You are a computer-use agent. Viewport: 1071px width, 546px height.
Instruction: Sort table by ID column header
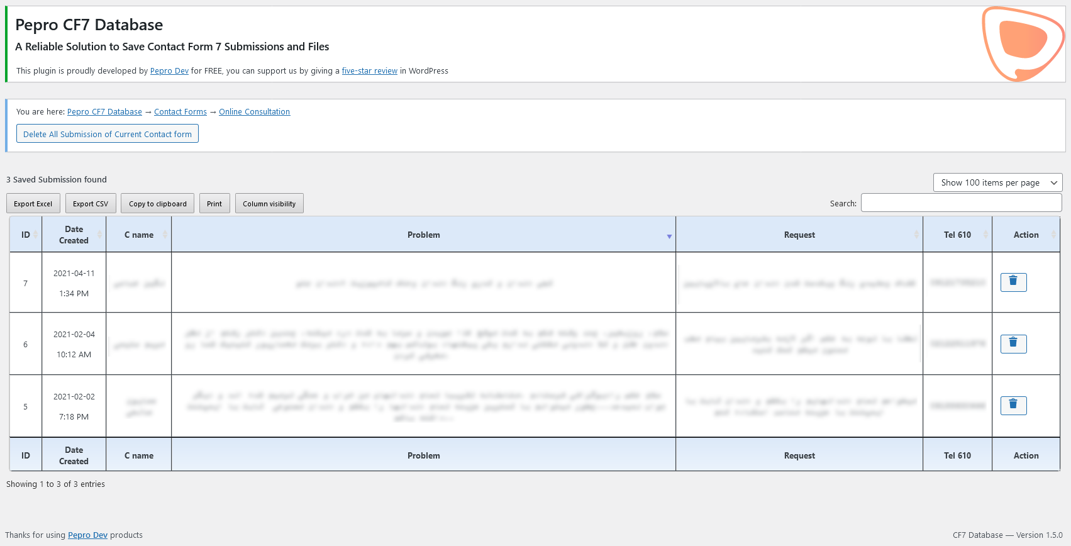click(26, 235)
